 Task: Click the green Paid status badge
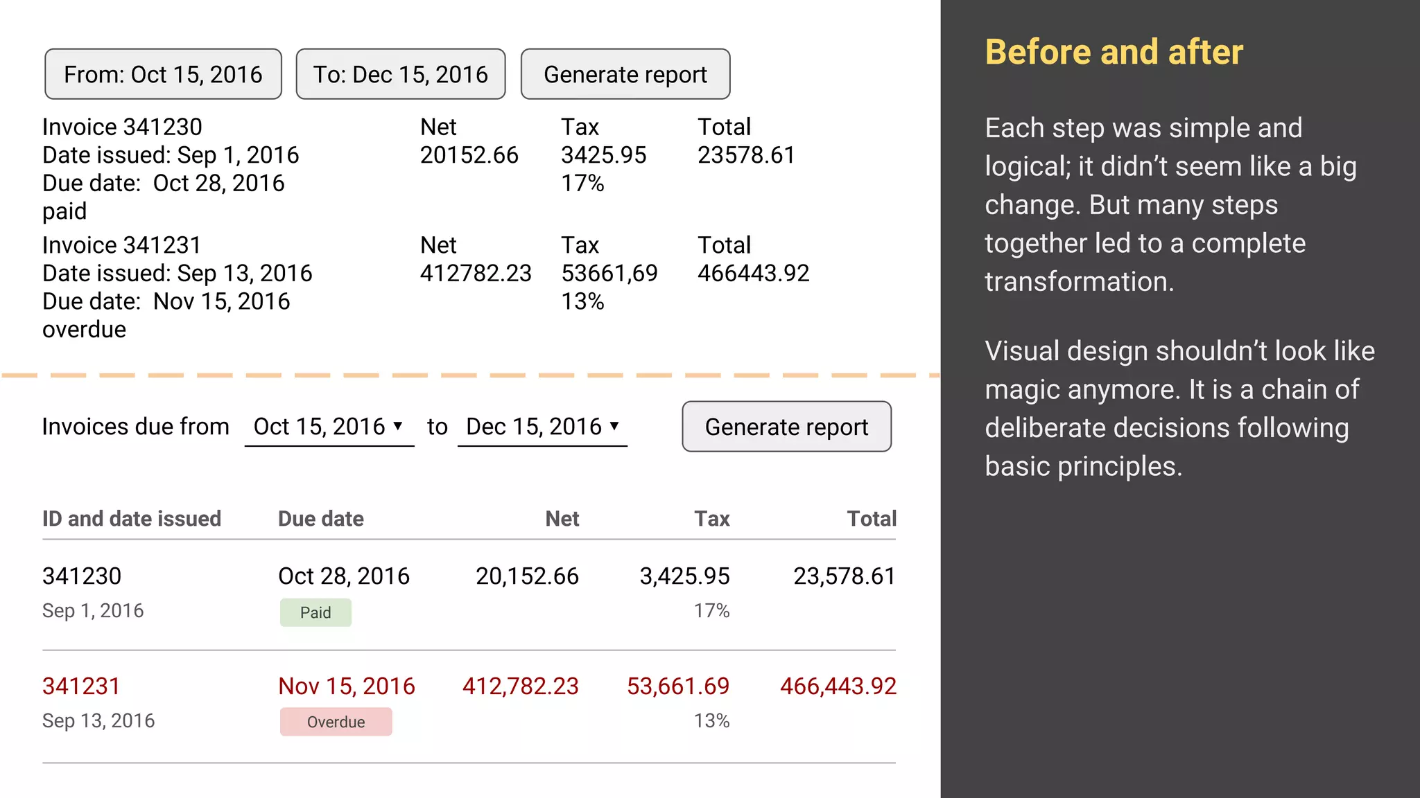(315, 612)
